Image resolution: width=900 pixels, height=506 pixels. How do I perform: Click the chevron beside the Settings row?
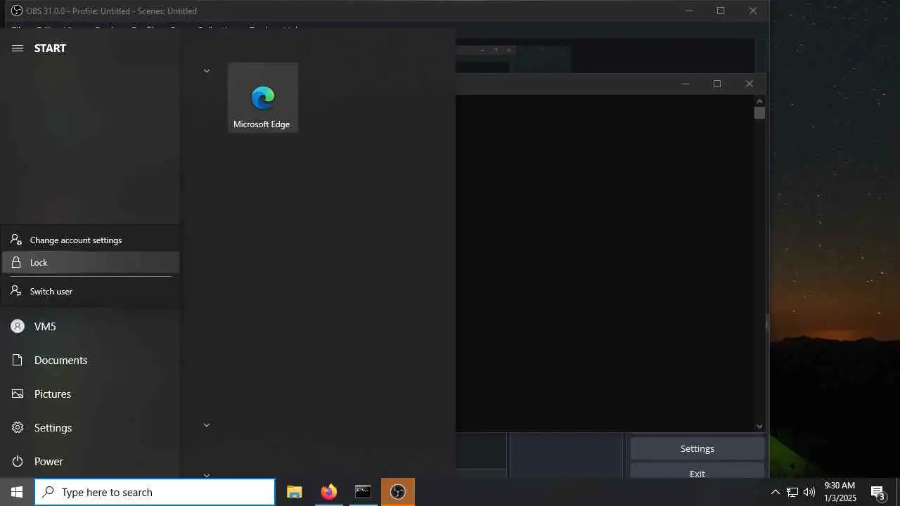click(x=207, y=425)
